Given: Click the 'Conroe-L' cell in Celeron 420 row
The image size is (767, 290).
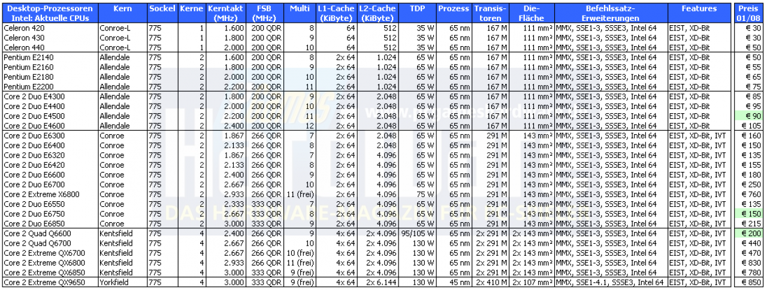Looking at the screenshot, I should pos(123,28).
